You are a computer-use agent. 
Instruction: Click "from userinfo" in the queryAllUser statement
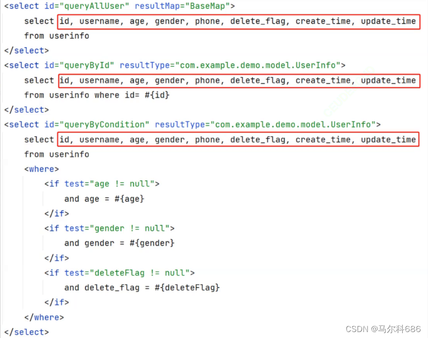tap(57, 36)
